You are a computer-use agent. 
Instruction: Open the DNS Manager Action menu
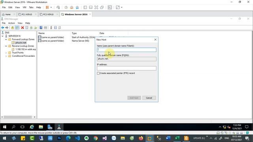coord(11,23)
